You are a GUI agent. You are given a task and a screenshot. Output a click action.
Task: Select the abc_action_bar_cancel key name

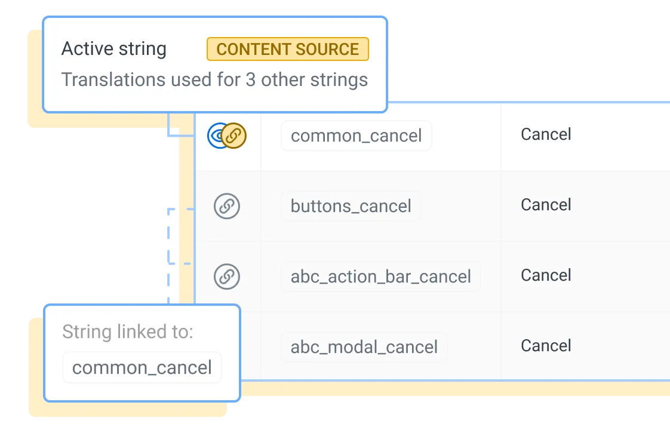[x=380, y=277]
